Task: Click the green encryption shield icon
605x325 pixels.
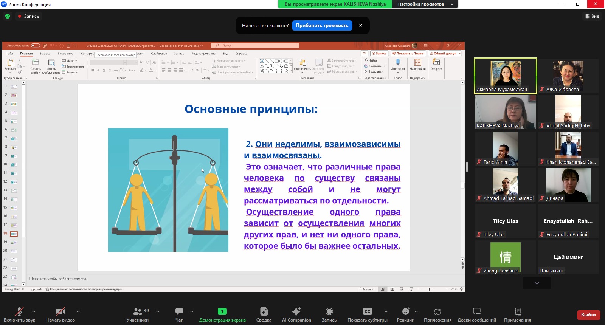Action: click(x=8, y=16)
